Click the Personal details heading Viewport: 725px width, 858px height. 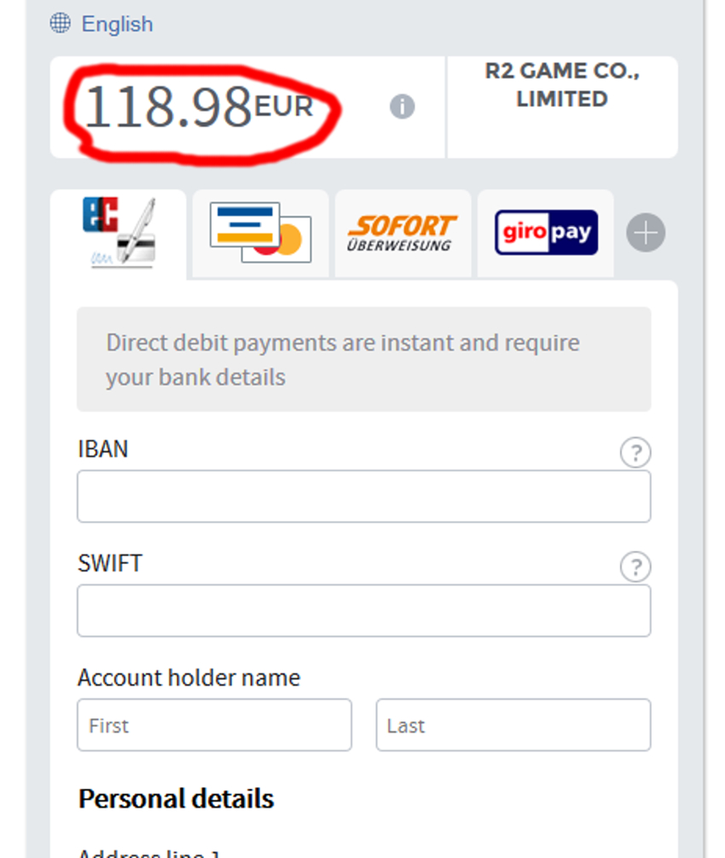pos(176,799)
